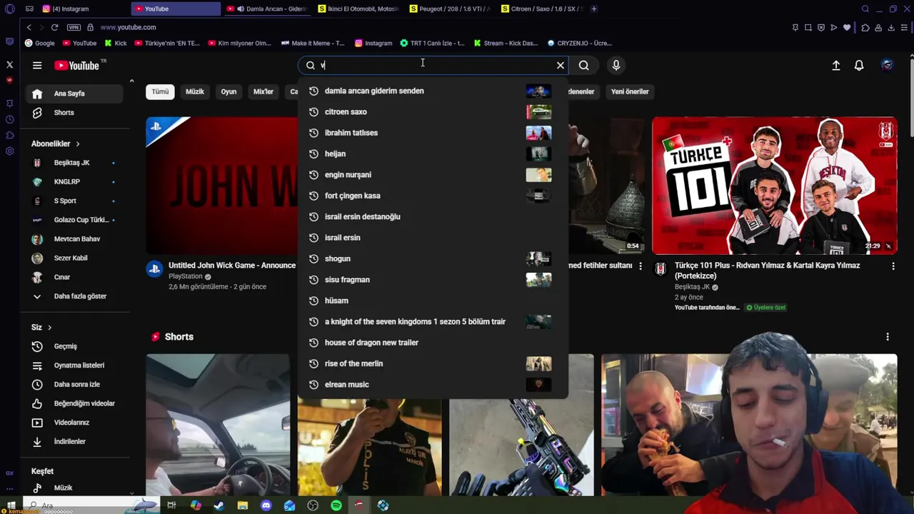Open the notifications bell
The width and height of the screenshot is (914, 514).
pos(859,65)
